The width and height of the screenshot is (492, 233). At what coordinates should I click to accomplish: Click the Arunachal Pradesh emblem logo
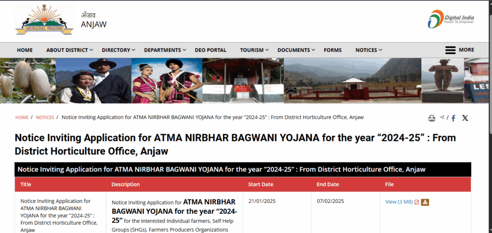point(44,21)
